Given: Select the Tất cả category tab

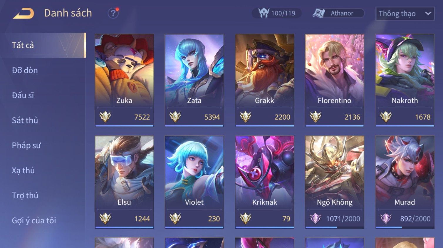Looking at the screenshot, I should (x=45, y=45).
